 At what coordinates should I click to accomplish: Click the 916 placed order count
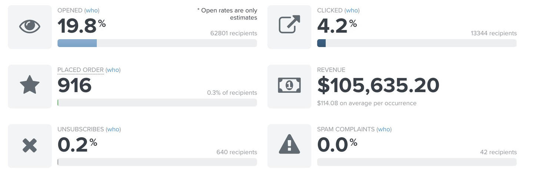(x=74, y=85)
